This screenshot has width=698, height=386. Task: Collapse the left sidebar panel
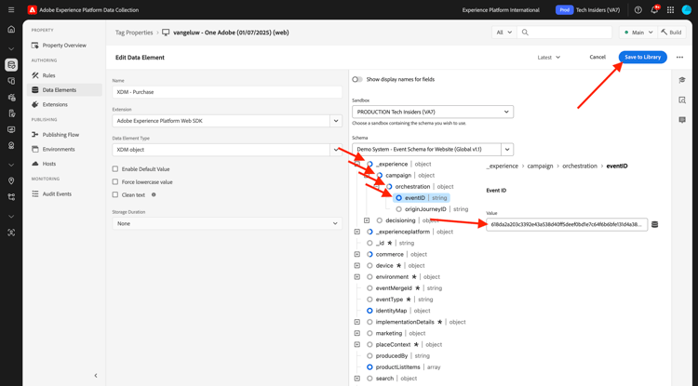click(96, 376)
